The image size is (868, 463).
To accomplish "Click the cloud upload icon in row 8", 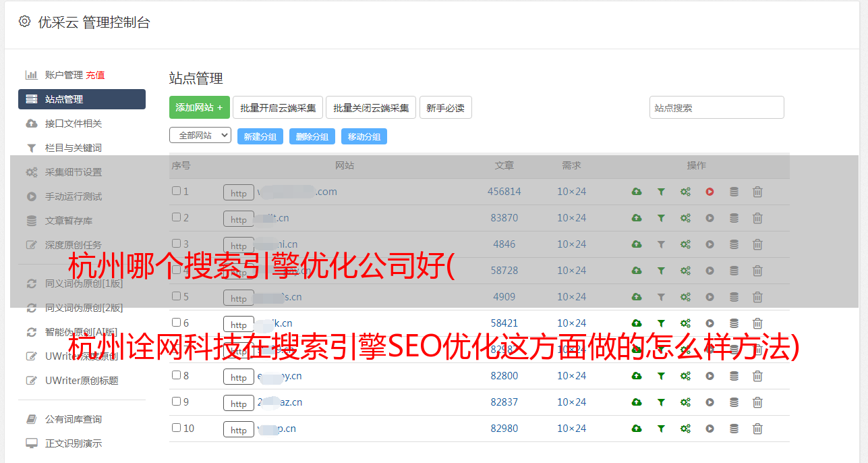I will 637,376.
